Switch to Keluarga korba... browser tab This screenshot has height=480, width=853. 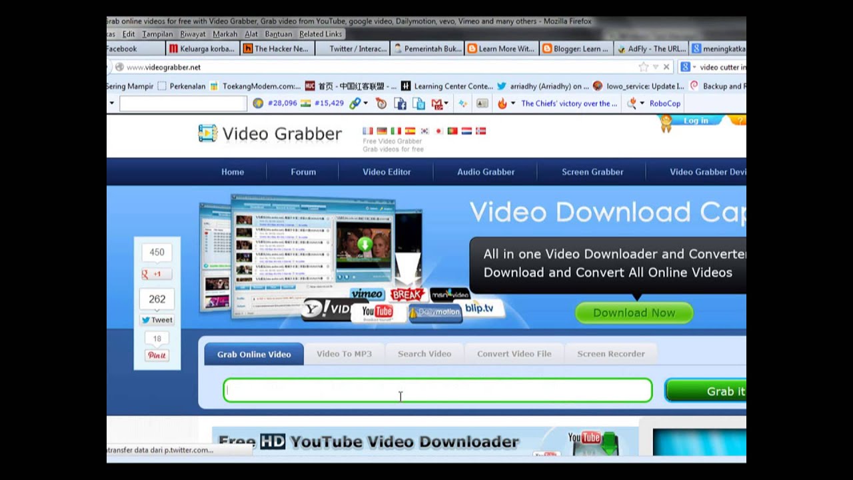point(201,49)
